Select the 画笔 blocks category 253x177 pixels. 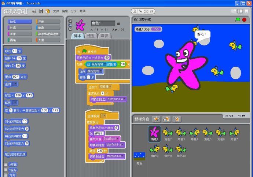coord(20,40)
